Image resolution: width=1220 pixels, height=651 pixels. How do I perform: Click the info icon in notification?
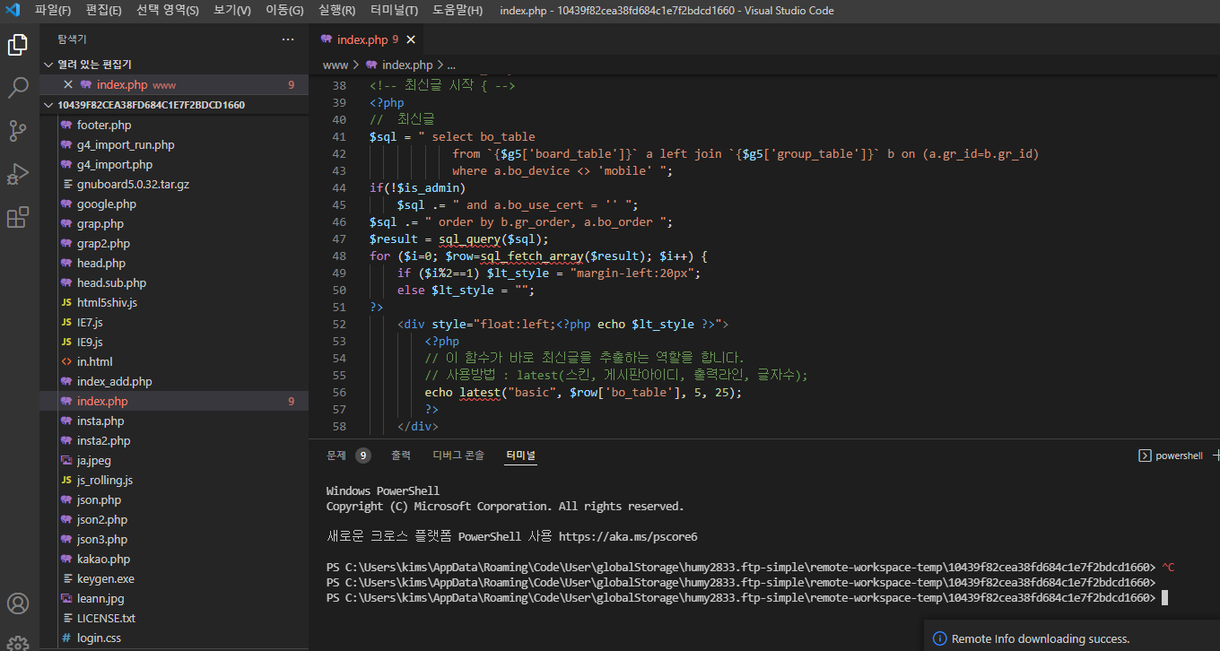tap(940, 639)
